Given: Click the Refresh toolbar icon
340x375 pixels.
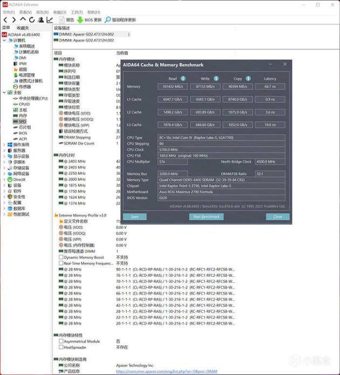Looking at the screenshot, I should point(32,20).
